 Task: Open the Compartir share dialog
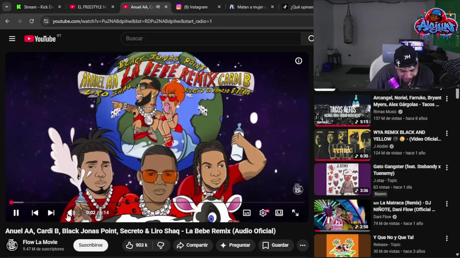tap(192, 245)
